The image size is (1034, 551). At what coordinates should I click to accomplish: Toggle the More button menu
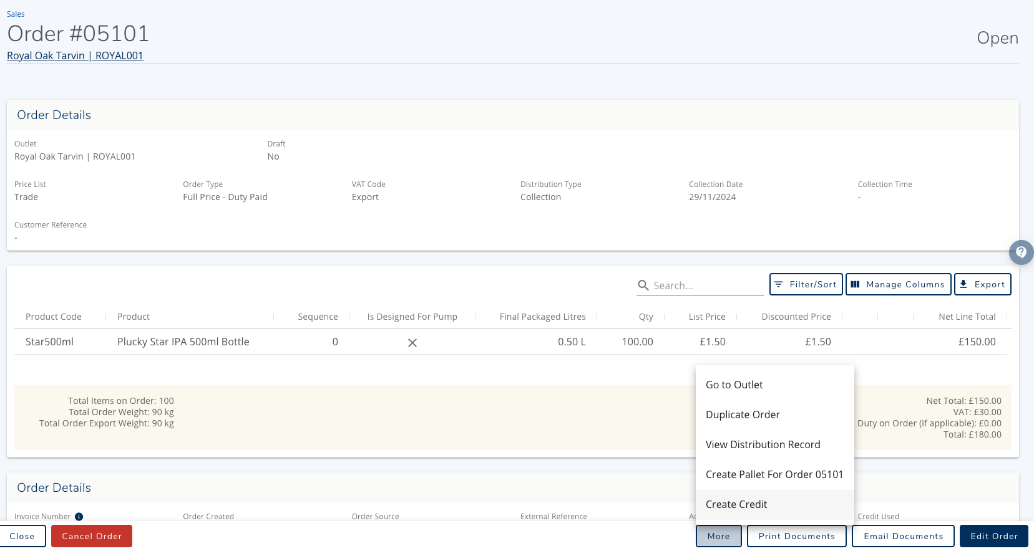point(719,536)
